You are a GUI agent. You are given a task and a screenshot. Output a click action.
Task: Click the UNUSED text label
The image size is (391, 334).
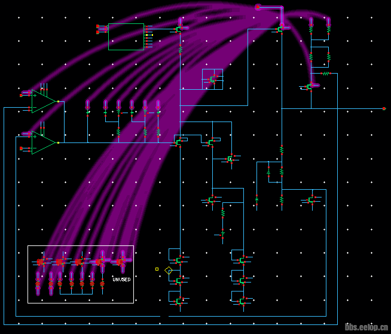coord(121,280)
